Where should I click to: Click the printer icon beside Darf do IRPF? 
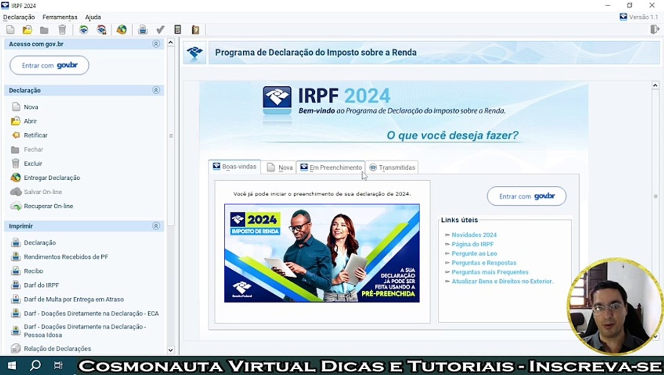(16, 285)
